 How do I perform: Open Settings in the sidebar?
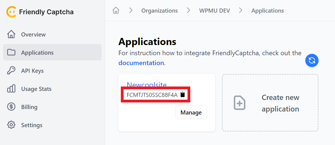(x=52, y=125)
